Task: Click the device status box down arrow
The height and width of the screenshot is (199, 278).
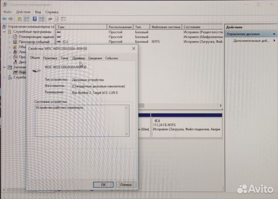Action: (x=126, y=134)
